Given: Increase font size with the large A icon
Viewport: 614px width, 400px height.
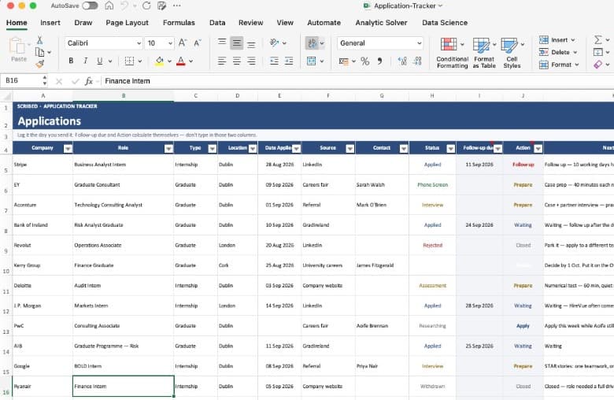Looking at the screenshot, I should (183, 43).
